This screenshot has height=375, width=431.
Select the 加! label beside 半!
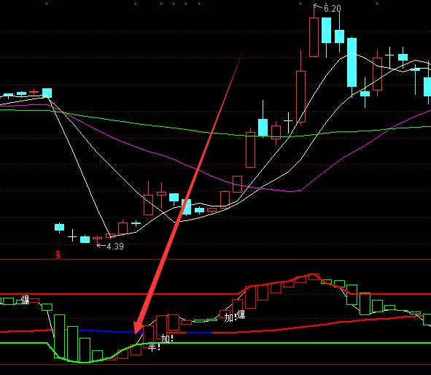168,339
